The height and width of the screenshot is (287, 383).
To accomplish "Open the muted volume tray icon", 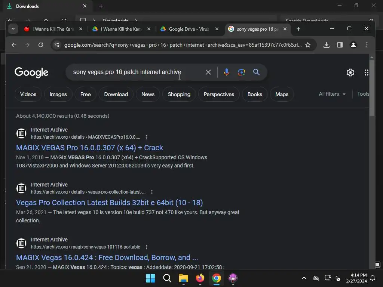I will point(338,278).
